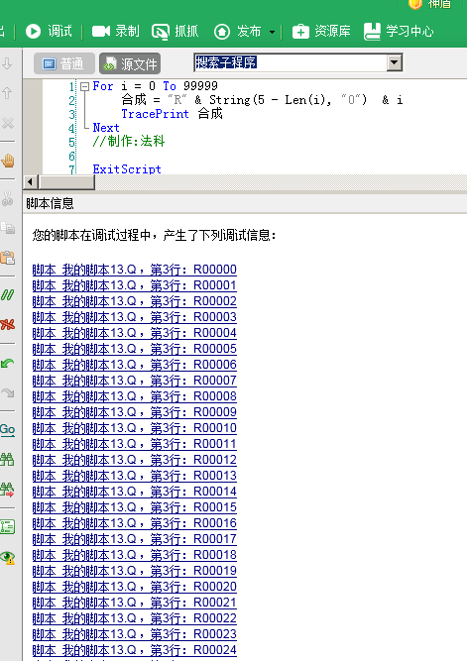Open debug link ending R00000
The width and height of the screenshot is (467, 661).
(x=134, y=270)
